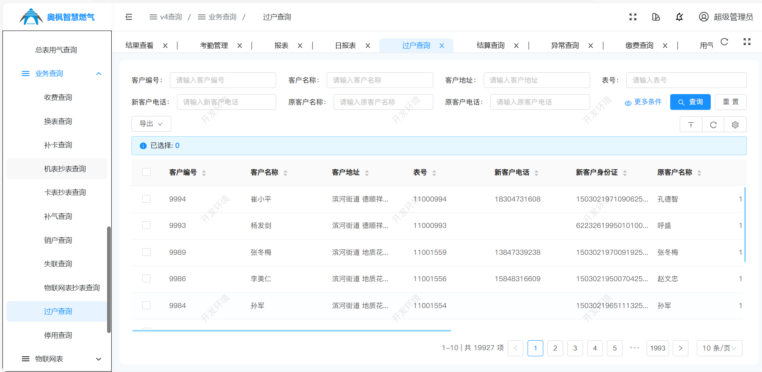
Task: Open the theme/layout settings icon in header
Action: tap(656, 17)
